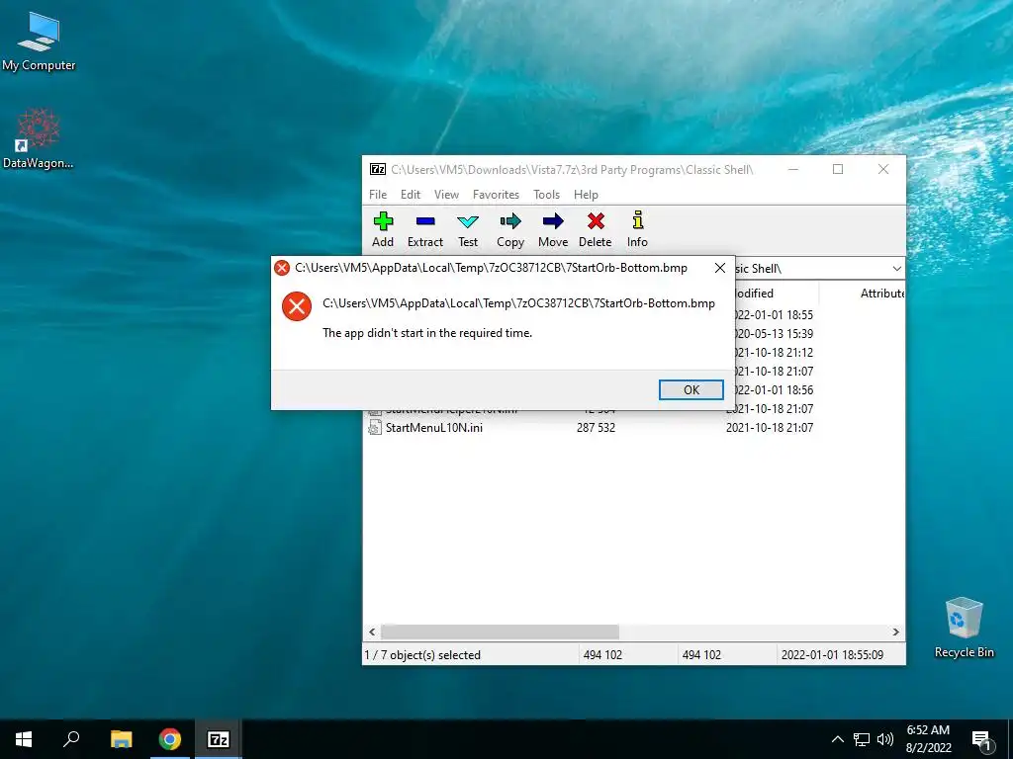This screenshot has height=759, width=1013.
Task: Maximize the 7-Zip window
Action: (838, 169)
